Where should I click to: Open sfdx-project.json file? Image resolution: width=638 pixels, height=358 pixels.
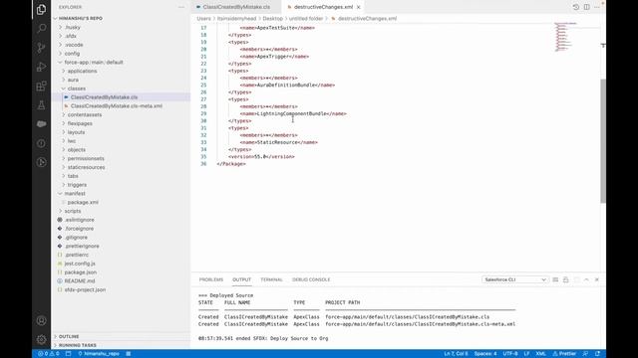click(x=85, y=289)
